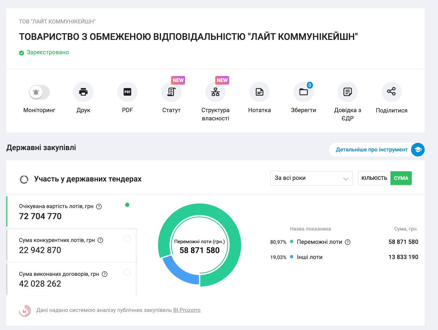
Task: Click help icon beside Переможні лоти legend
Action: pyautogui.click(x=348, y=242)
